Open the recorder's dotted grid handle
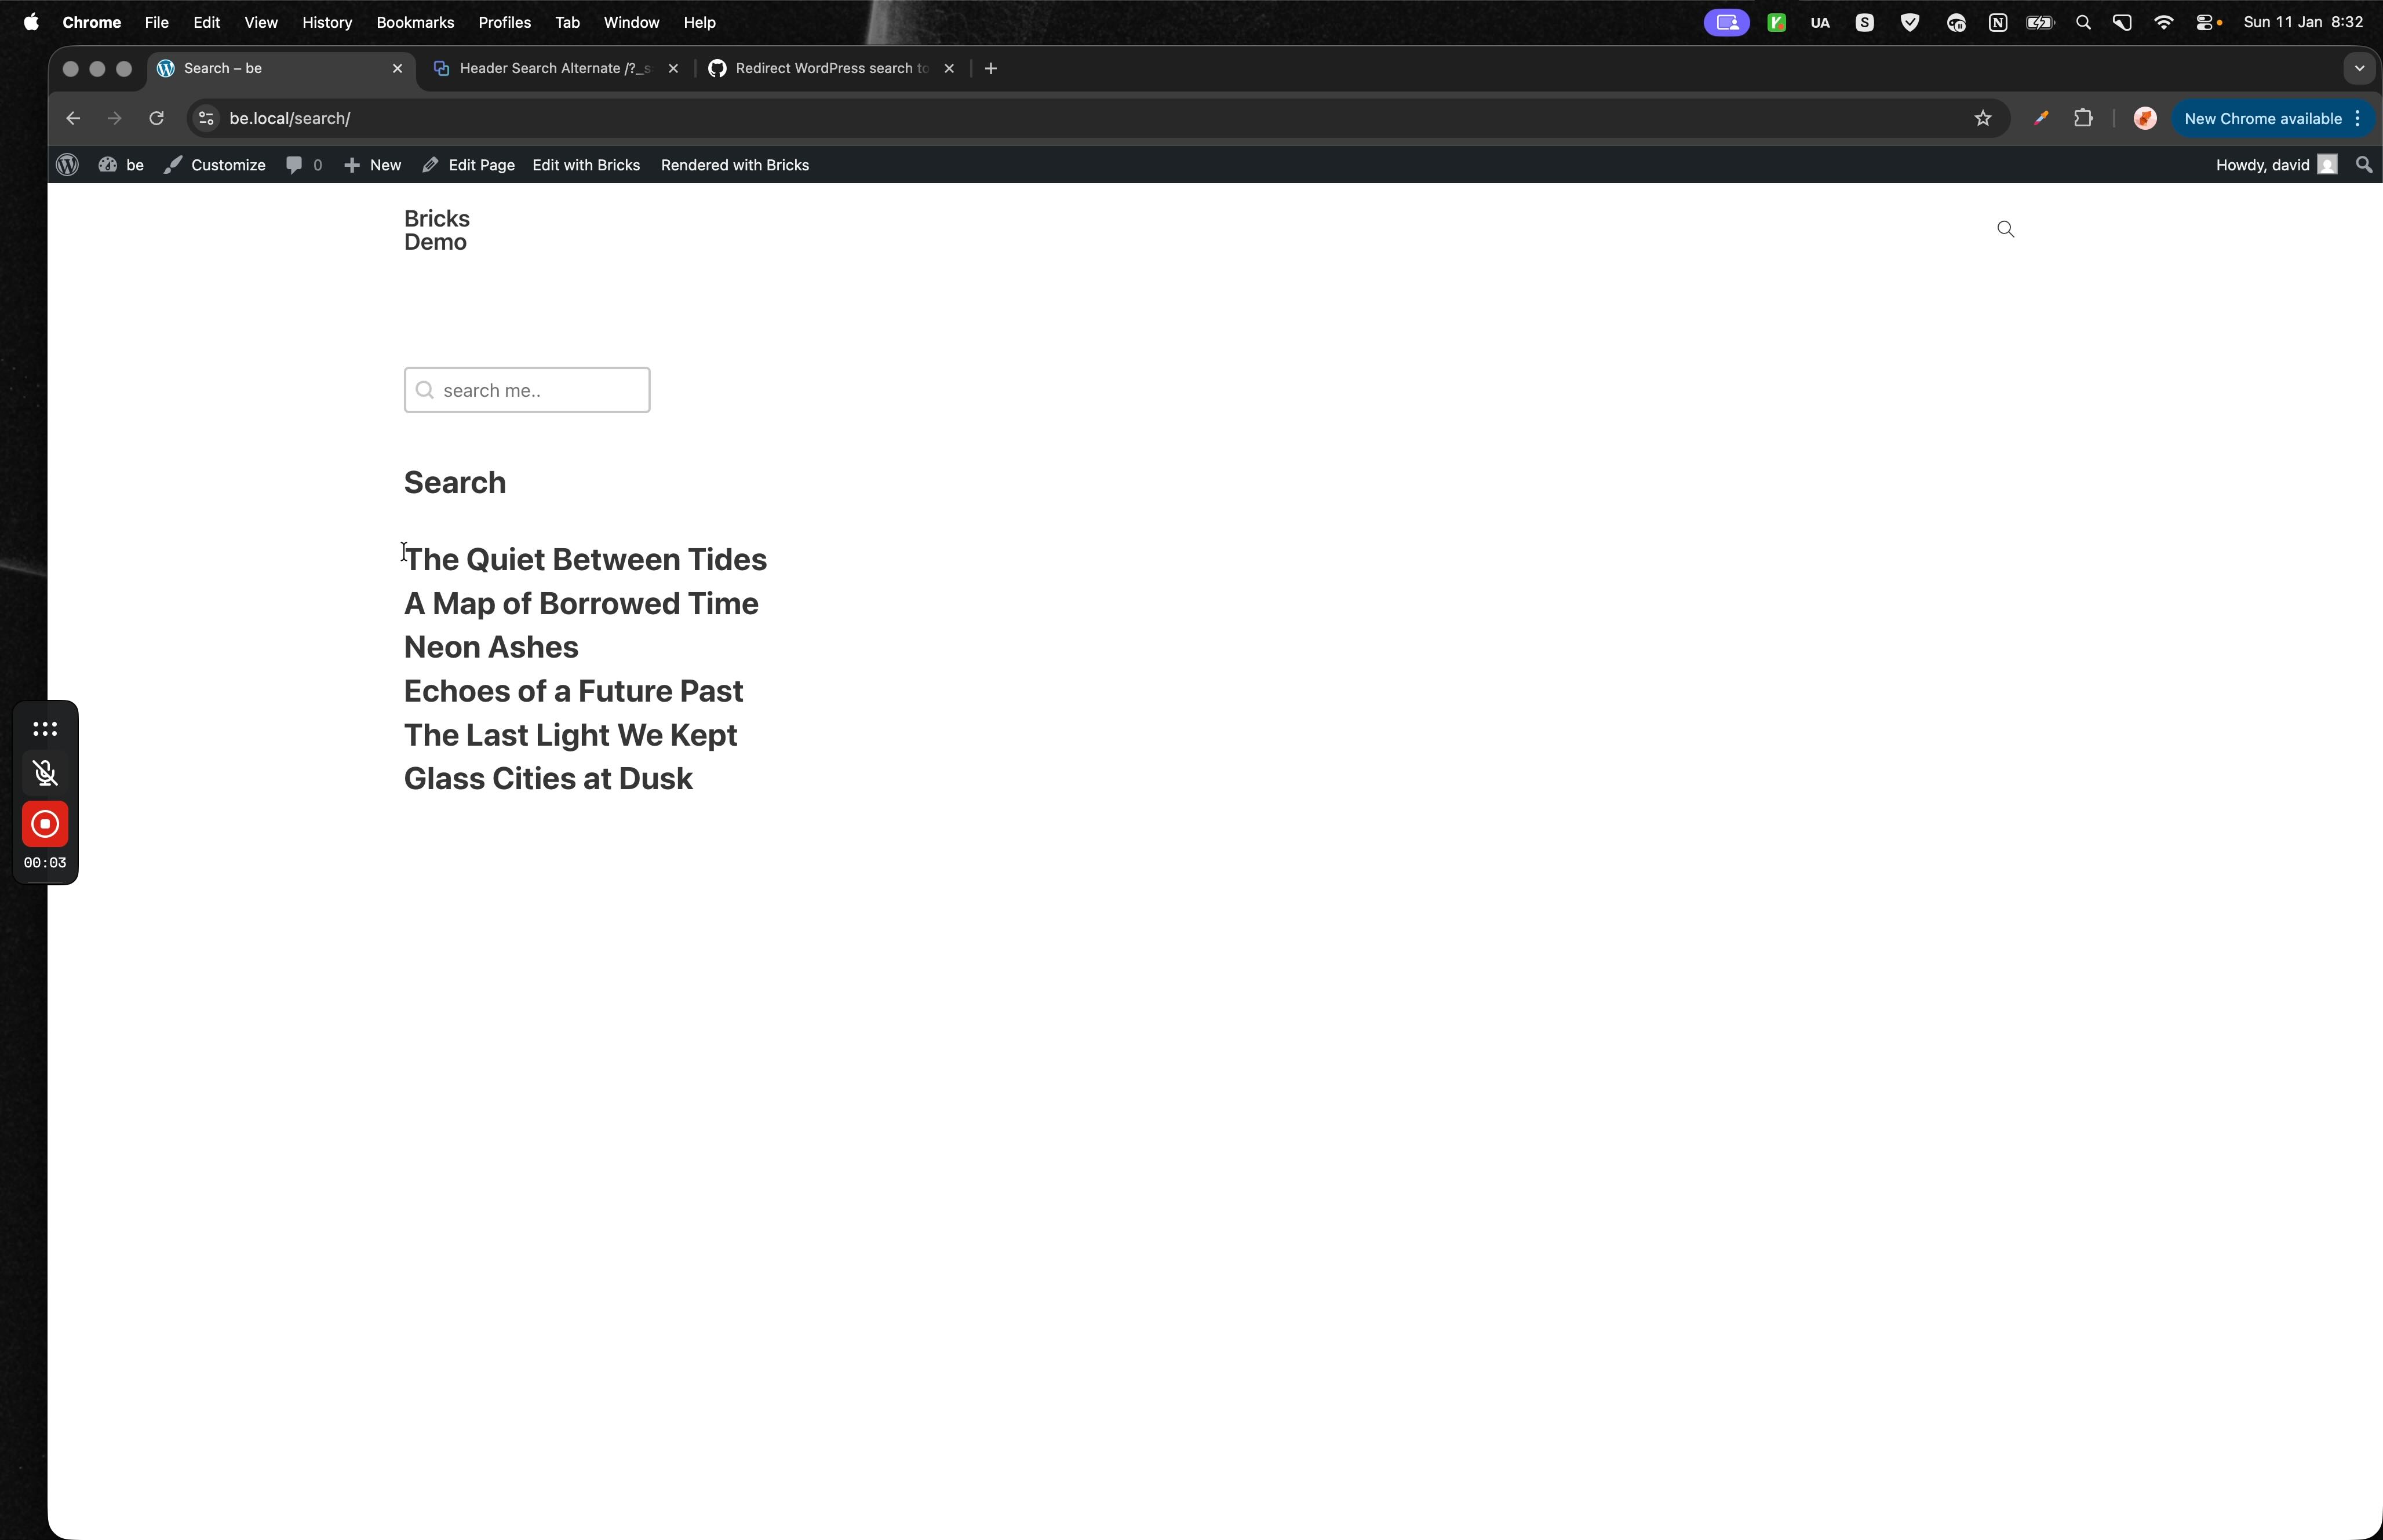 tap(45, 729)
